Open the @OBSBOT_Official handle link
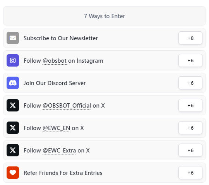This screenshot has width=209, height=185. click(67, 106)
